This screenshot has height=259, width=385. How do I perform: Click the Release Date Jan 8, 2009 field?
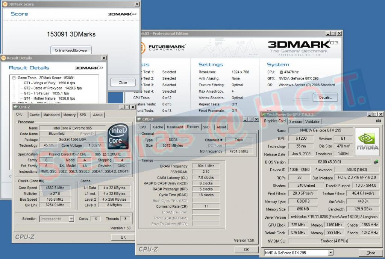[301, 154]
